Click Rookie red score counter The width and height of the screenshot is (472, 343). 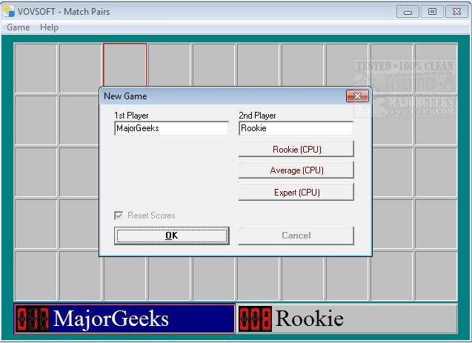pos(255,319)
